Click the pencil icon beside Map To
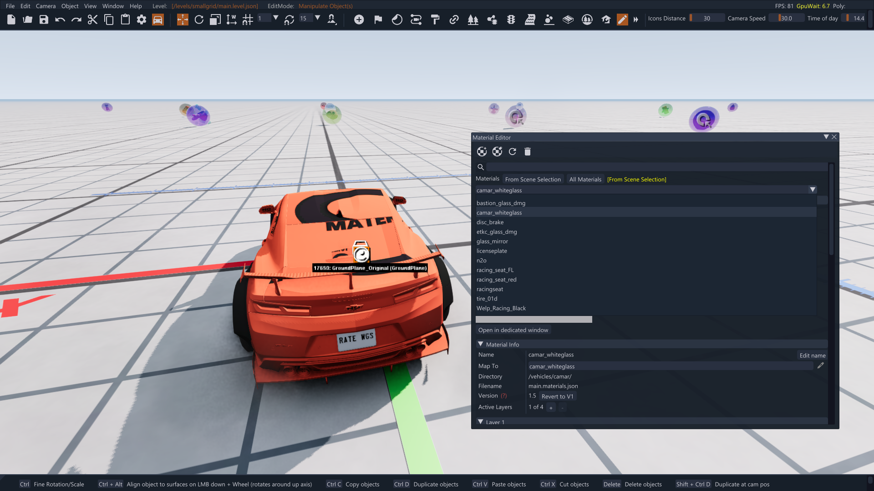The image size is (874, 491). coord(820,366)
